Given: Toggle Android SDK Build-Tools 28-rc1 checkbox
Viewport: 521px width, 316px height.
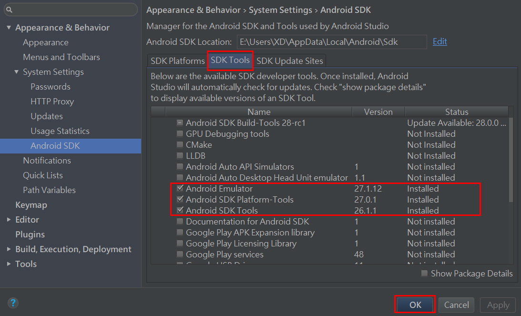Looking at the screenshot, I should tap(180, 123).
